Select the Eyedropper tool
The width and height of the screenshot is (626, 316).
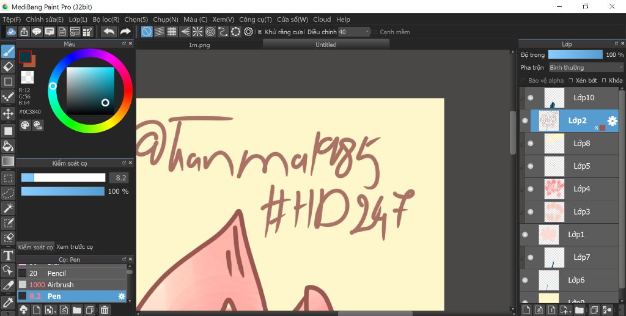pos(8,302)
